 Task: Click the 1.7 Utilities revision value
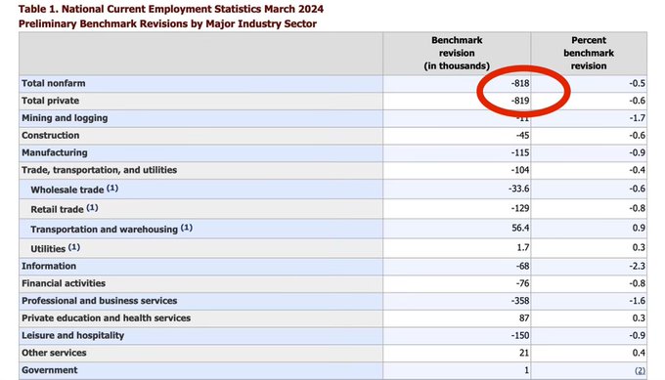tap(523, 248)
